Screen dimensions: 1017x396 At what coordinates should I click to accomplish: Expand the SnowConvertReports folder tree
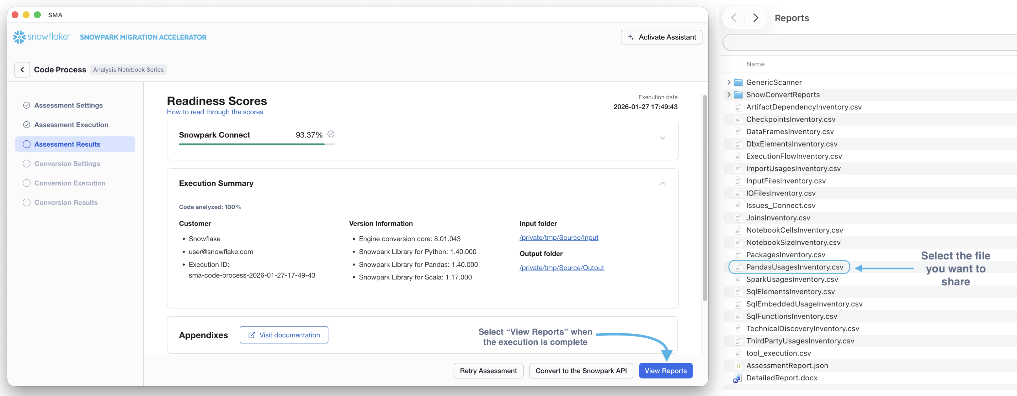[x=729, y=95]
